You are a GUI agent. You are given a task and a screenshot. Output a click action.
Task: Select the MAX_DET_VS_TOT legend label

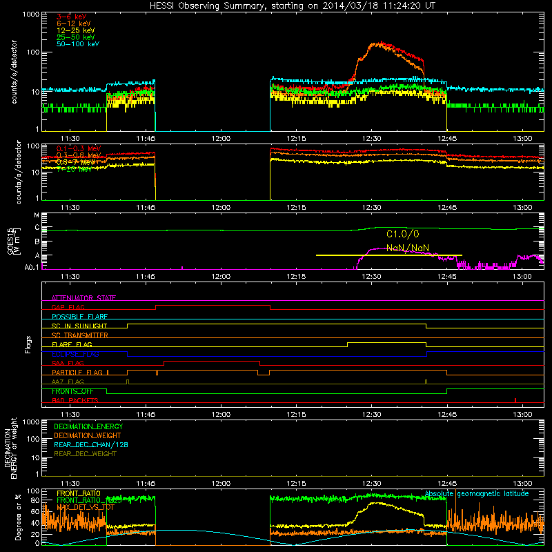tap(86, 507)
